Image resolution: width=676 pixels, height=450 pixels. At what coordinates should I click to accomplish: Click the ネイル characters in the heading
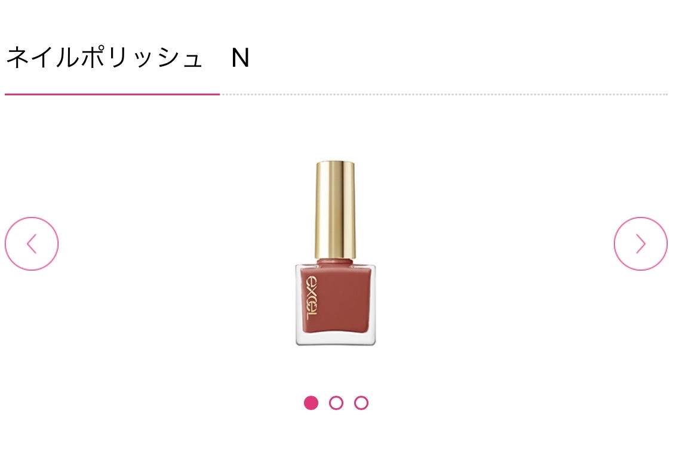coord(42,58)
